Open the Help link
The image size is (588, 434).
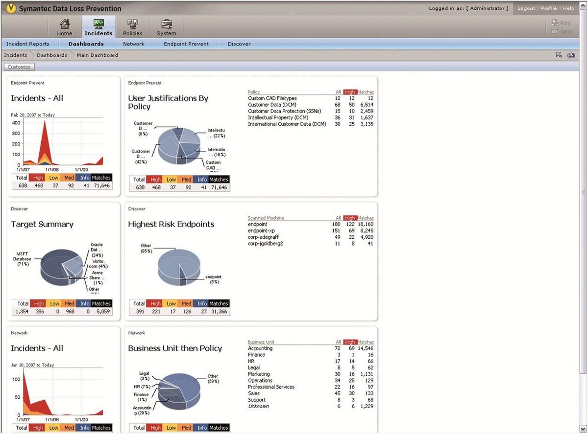point(568,8)
